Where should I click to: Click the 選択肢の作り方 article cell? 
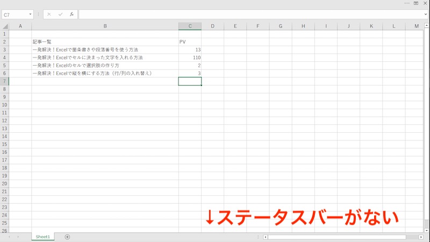tap(105, 66)
